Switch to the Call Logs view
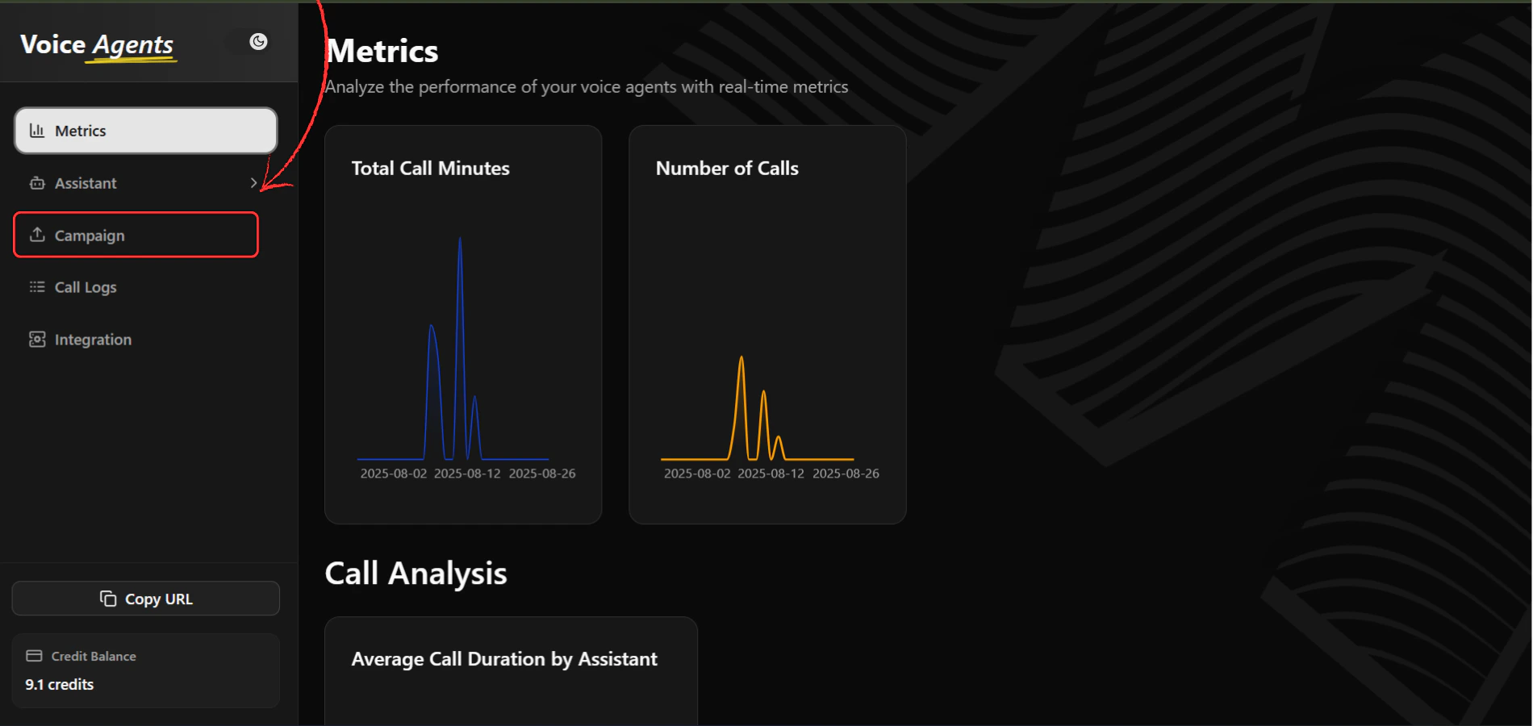This screenshot has height=726, width=1533. click(x=85, y=286)
